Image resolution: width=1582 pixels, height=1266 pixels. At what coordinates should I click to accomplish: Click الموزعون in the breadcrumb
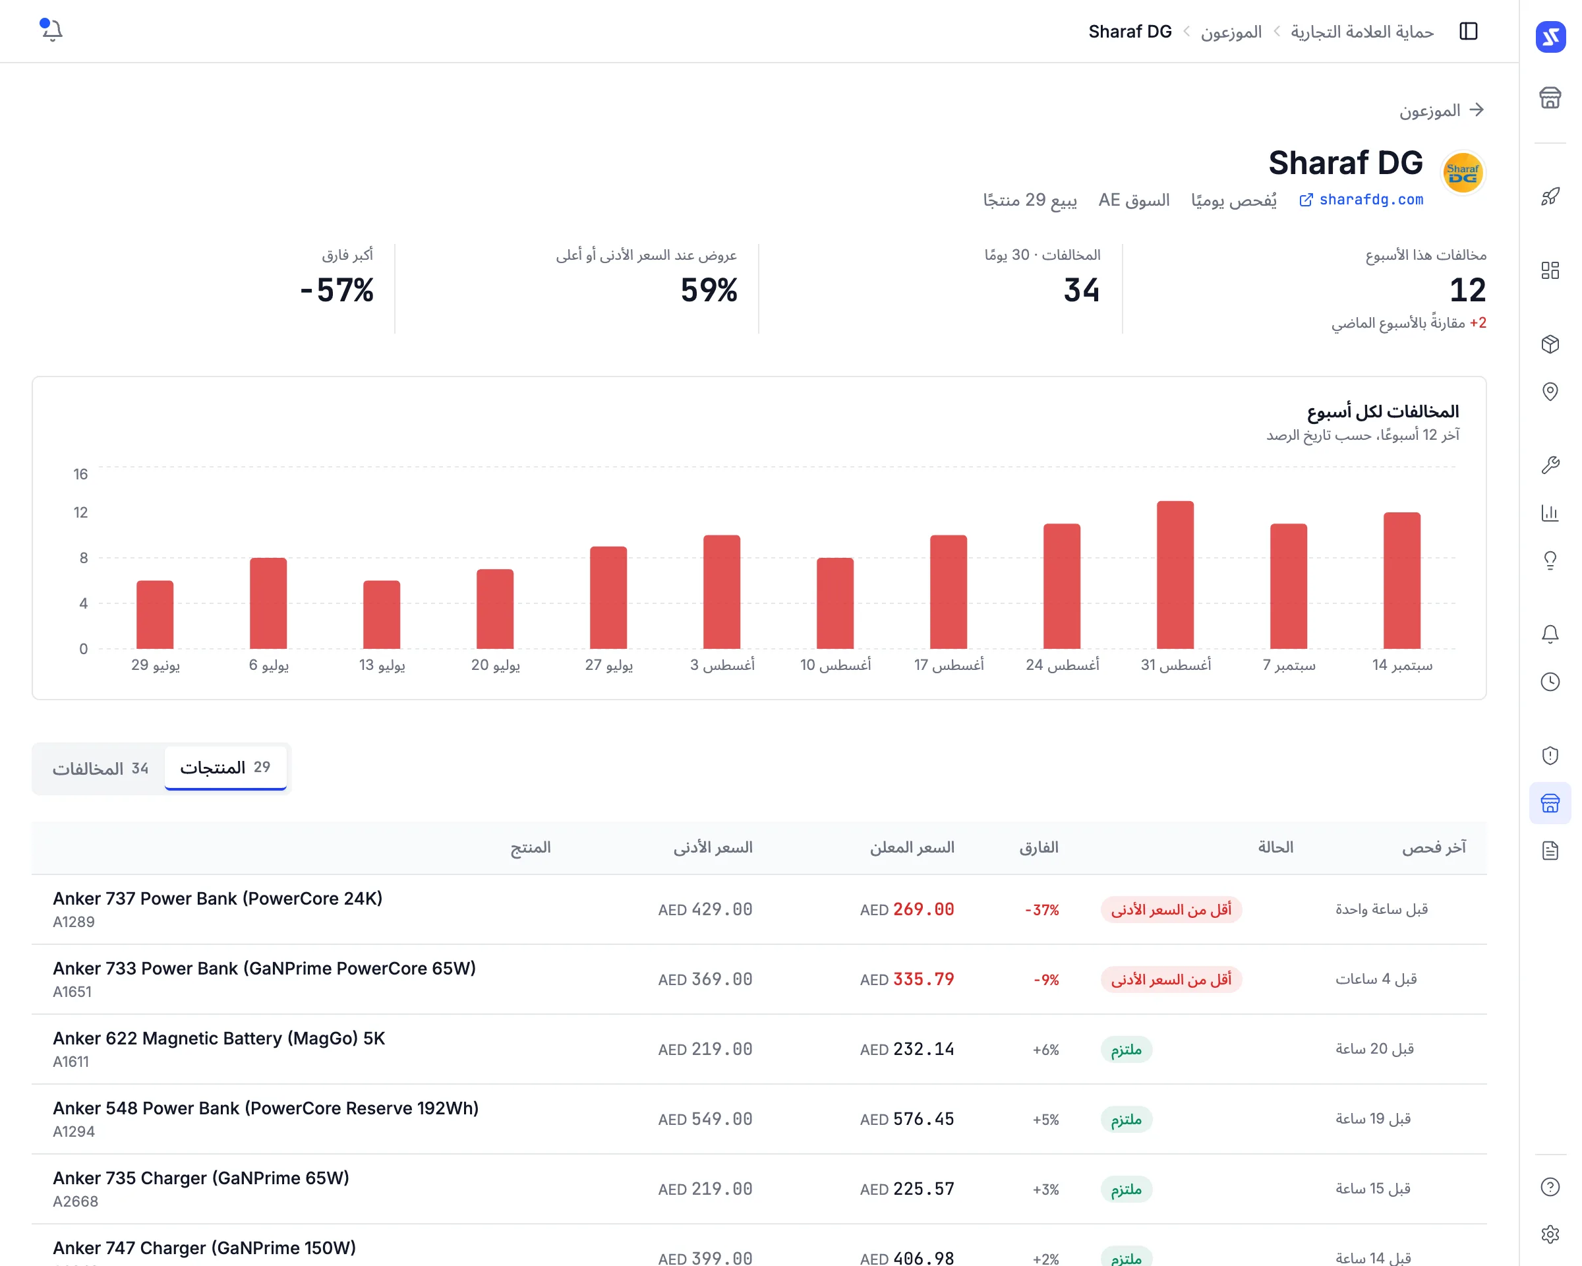pos(1231,32)
